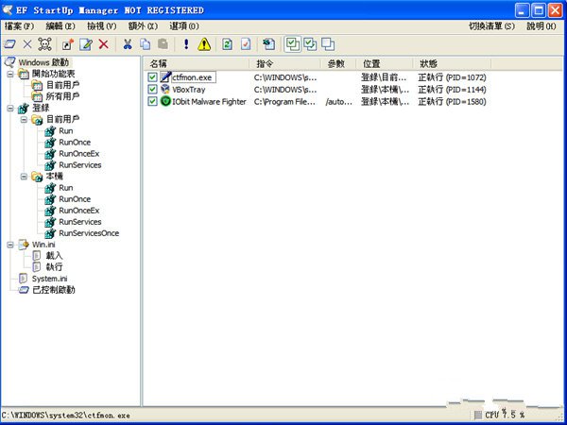Screen dimensions: 567x425
Task: Open the 檢視(V) menu
Action: pyautogui.click(x=102, y=26)
